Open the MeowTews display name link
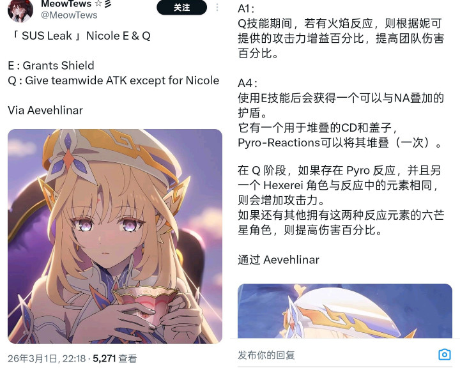460x368 pixels. tap(66, 4)
